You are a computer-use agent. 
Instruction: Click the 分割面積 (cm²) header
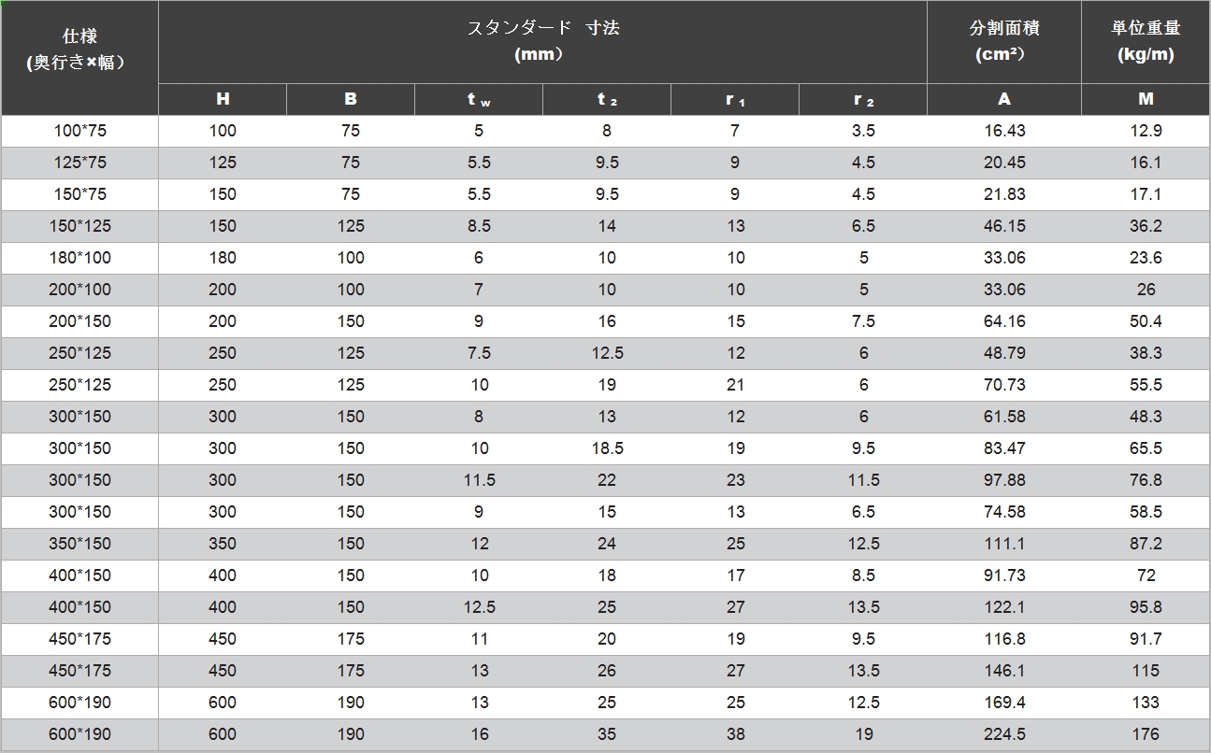pyautogui.click(x=1004, y=42)
